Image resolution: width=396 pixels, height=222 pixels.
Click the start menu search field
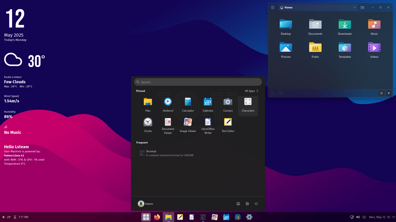(198, 82)
